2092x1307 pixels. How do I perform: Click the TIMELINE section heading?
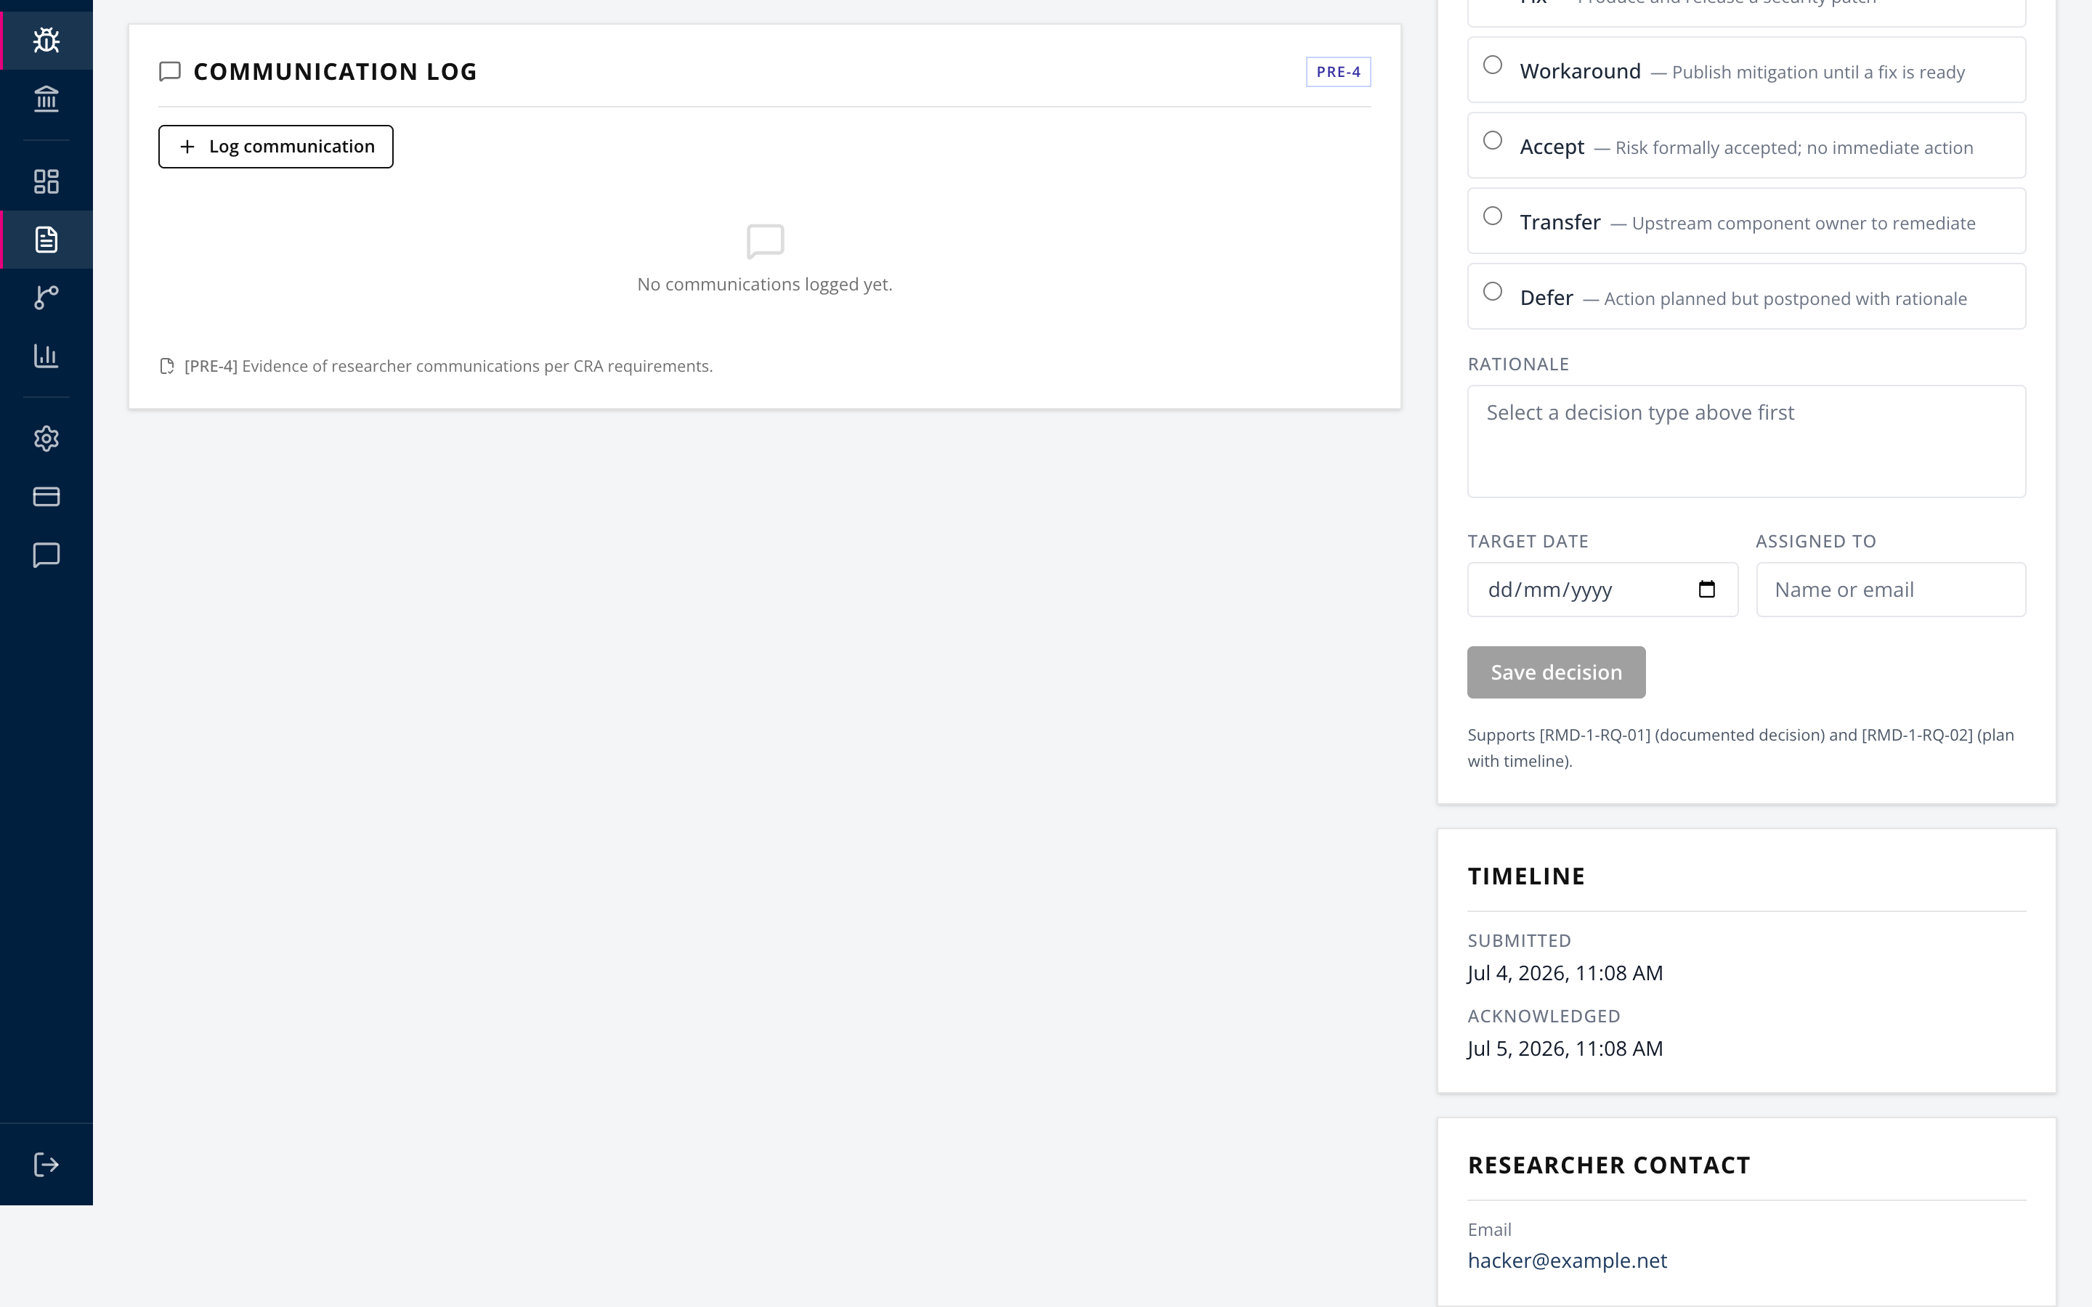[x=1525, y=876]
